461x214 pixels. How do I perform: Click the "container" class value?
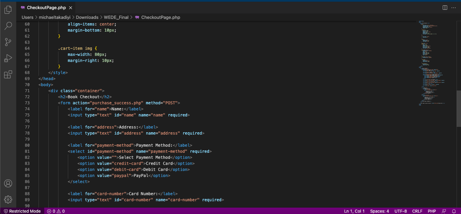(x=88, y=91)
